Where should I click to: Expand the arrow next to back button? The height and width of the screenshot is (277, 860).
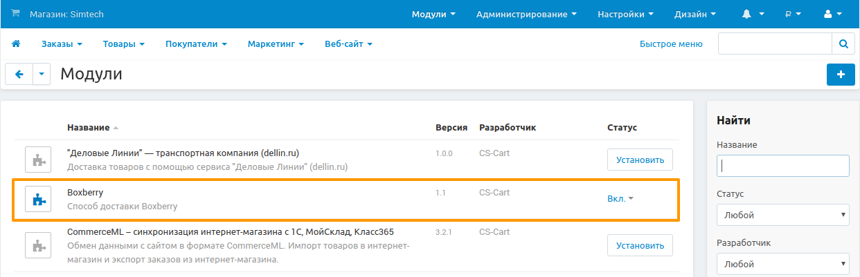(42, 75)
